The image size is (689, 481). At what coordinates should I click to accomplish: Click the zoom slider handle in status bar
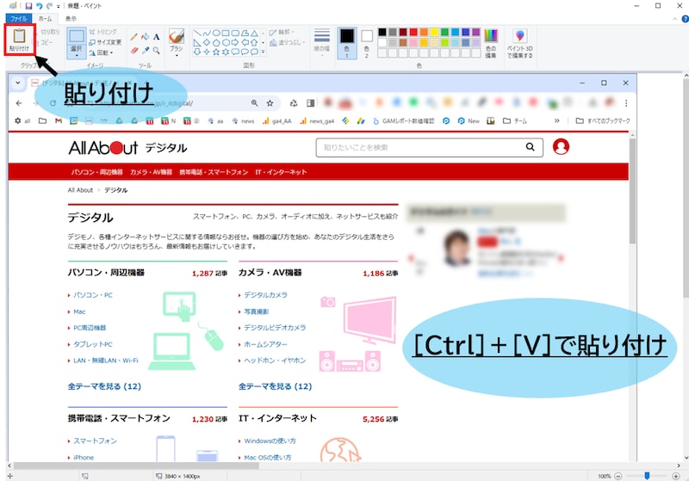click(x=647, y=476)
